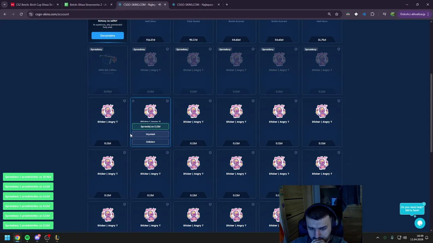
Task: Open the Chrome extensions puzzle menu
Action: (372, 14)
